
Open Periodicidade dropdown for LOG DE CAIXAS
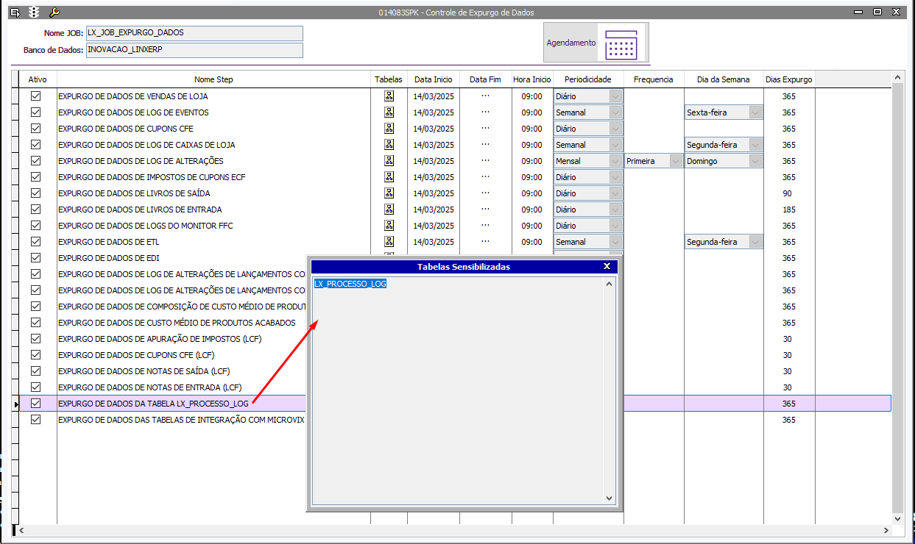pos(615,145)
